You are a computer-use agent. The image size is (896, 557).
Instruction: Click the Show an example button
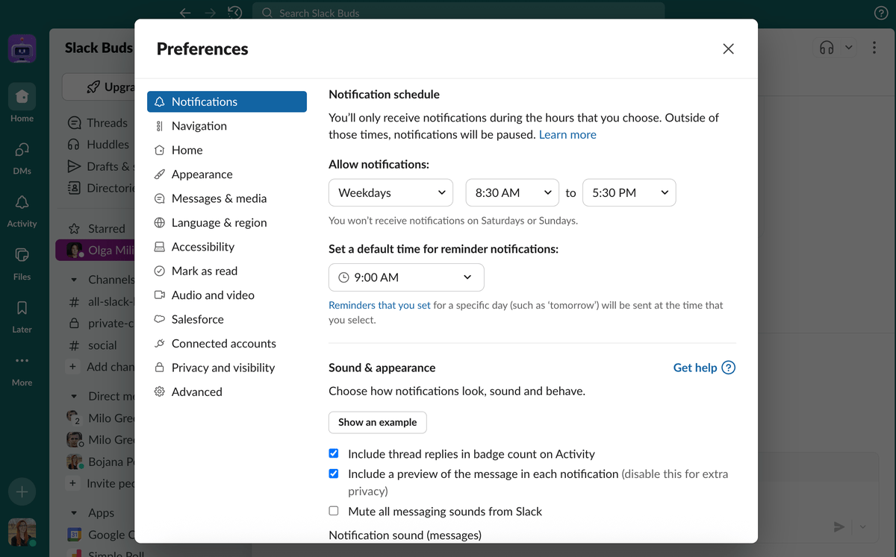(x=377, y=422)
